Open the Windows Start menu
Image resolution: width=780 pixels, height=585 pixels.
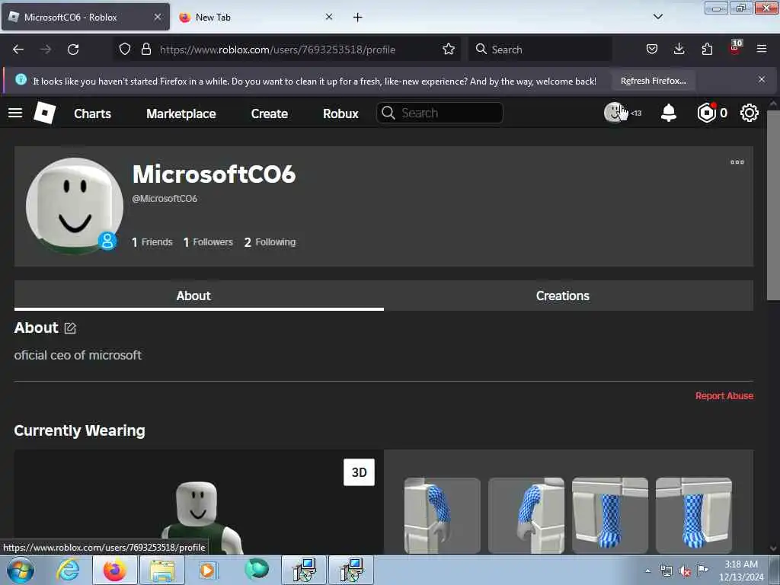(x=21, y=570)
